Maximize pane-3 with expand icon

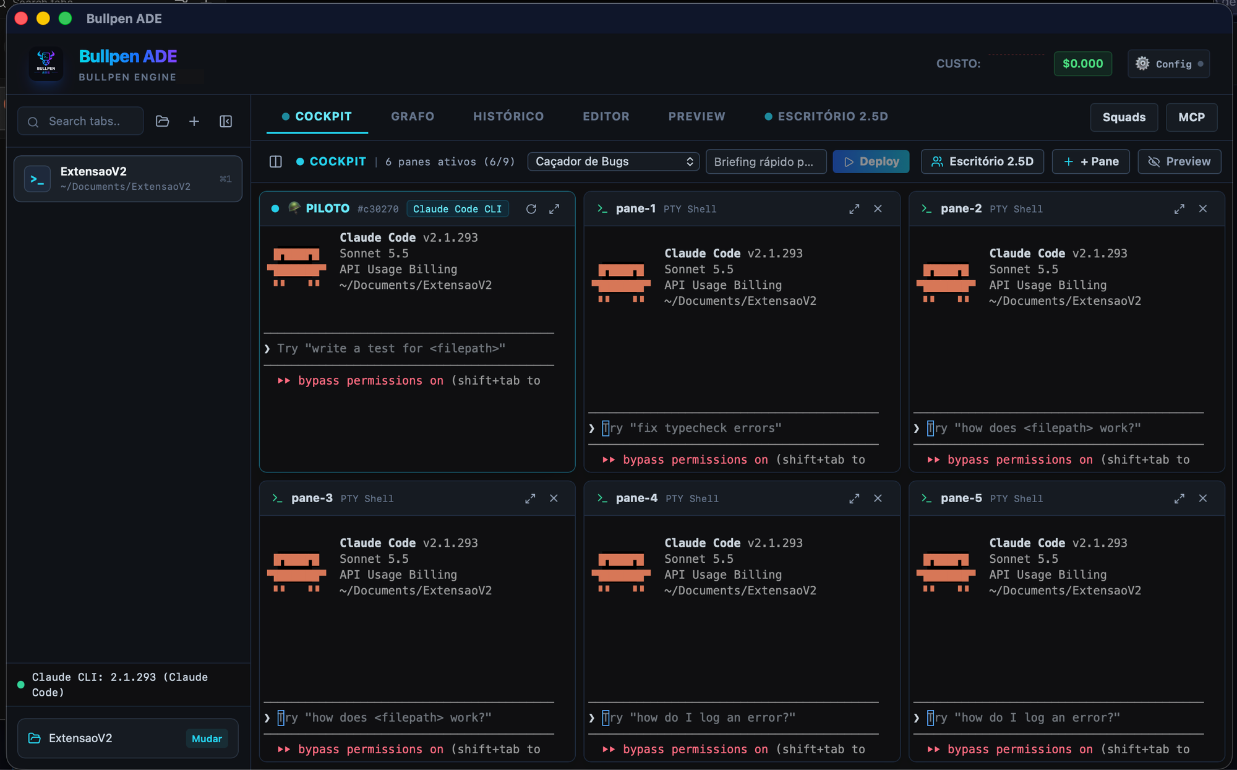click(x=530, y=498)
